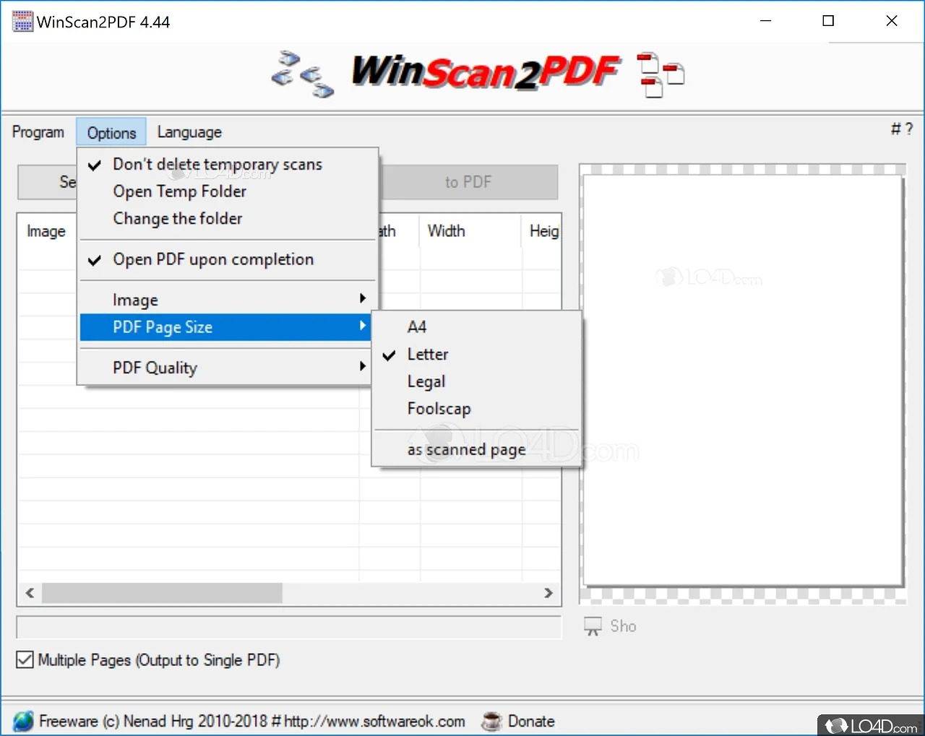Select Letter page size
Viewport: 925px width, 736px height.
click(x=477, y=355)
